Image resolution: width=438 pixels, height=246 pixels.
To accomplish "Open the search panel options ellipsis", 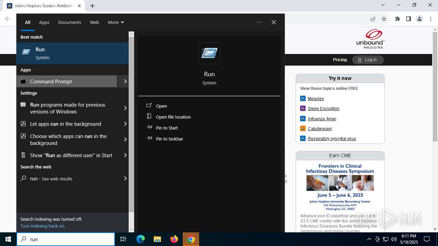I will pos(259,22).
